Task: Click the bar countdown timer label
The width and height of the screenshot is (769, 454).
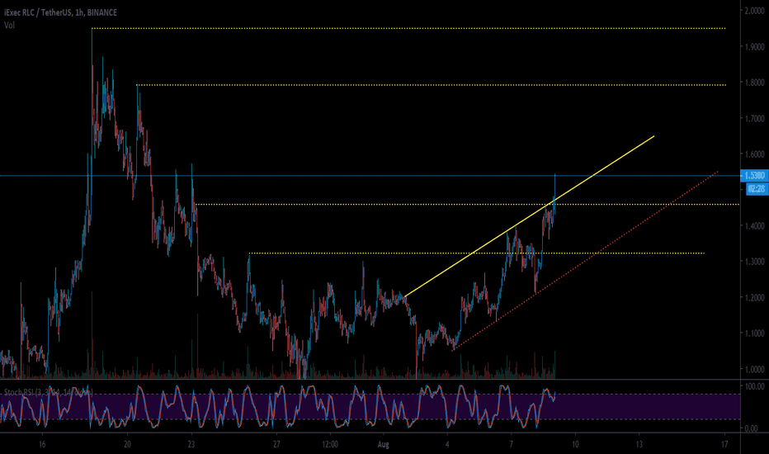Action: point(757,189)
